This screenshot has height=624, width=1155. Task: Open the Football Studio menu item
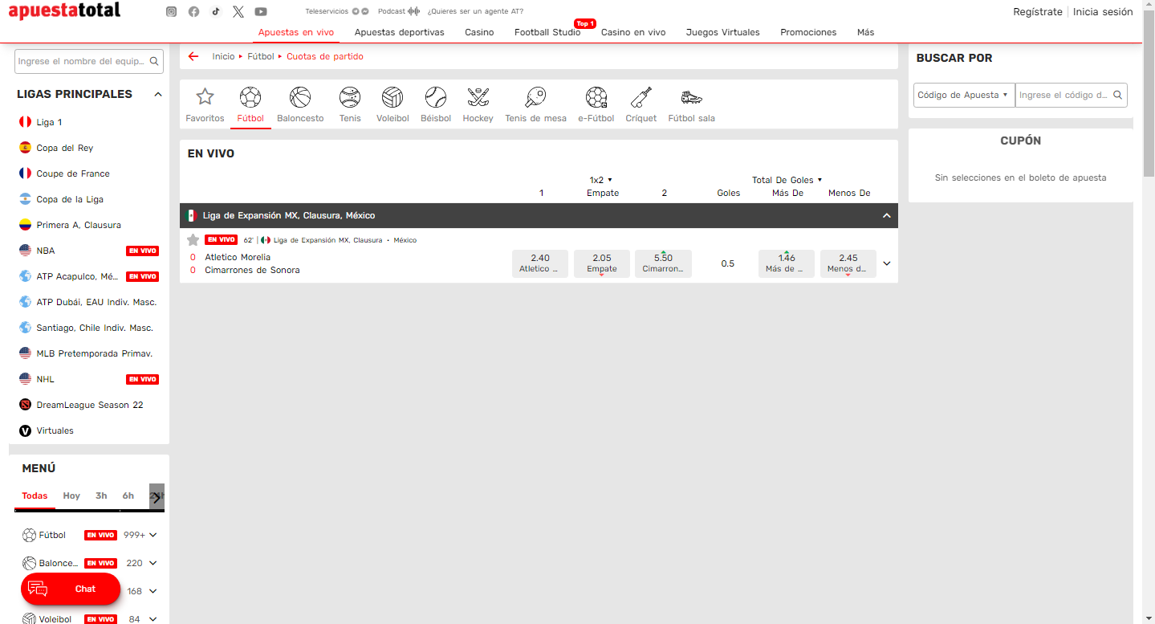[x=547, y=32]
